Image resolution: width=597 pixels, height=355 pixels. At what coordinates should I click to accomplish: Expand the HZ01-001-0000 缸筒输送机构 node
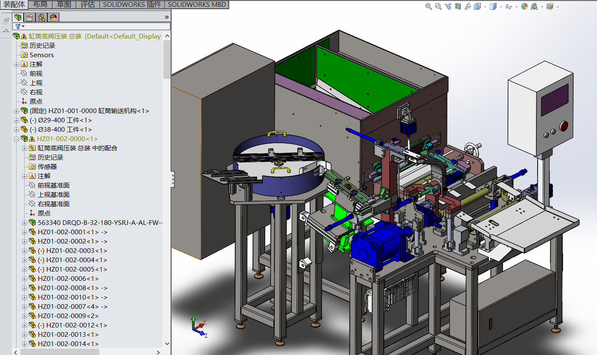16,111
